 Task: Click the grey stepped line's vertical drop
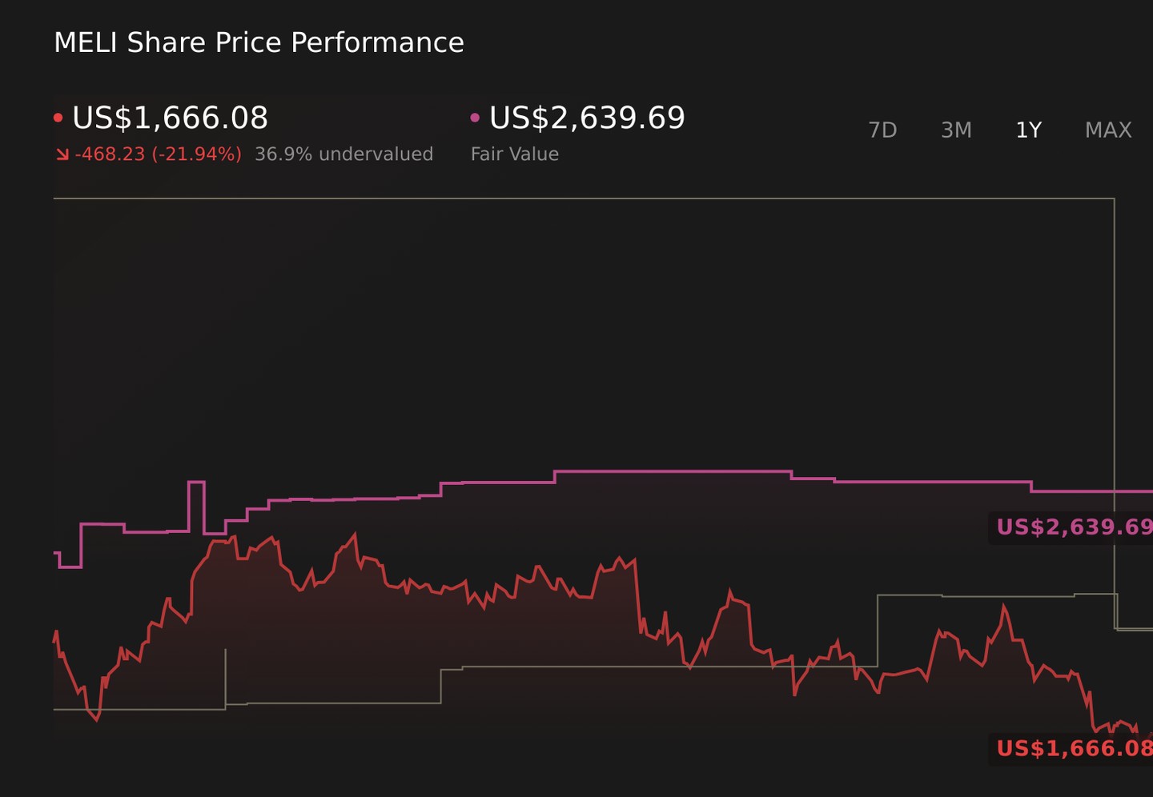click(1115, 413)
